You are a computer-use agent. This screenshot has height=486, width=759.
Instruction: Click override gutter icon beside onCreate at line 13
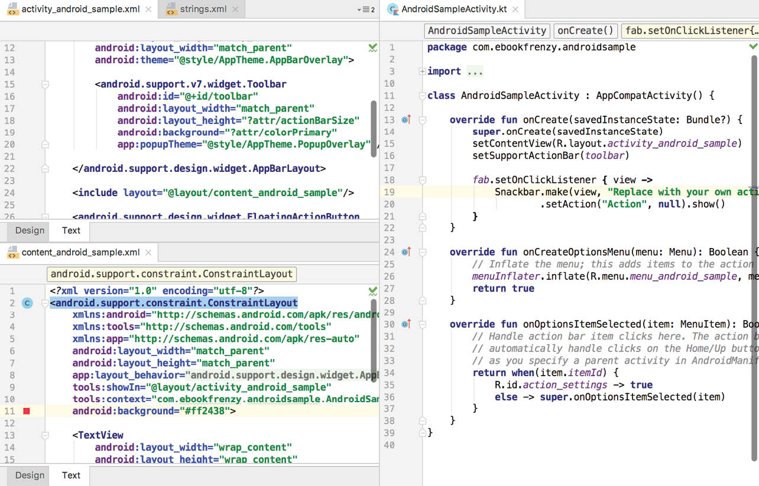click(x=406, y=120)
